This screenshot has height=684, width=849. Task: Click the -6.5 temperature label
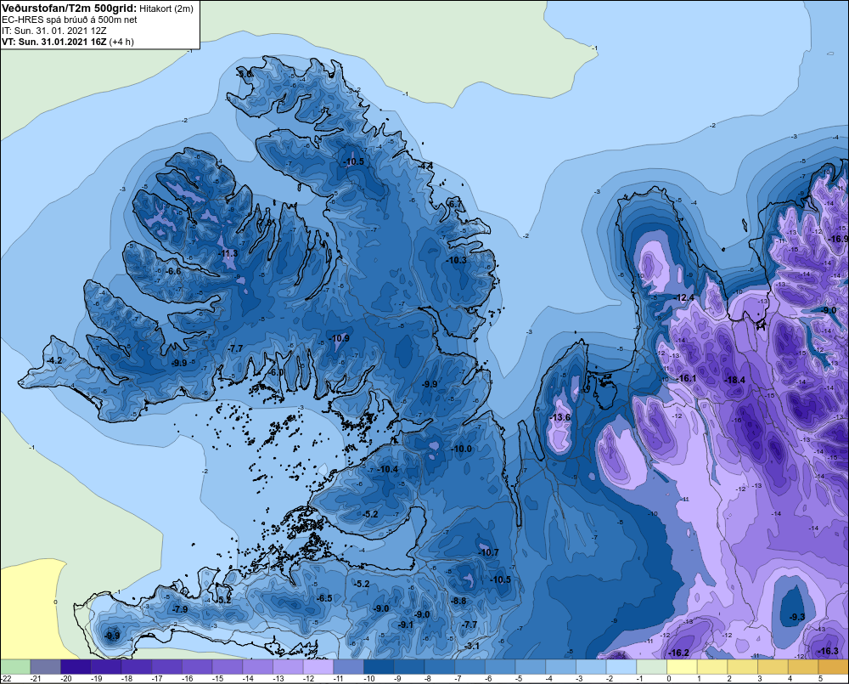click(323, 598)
